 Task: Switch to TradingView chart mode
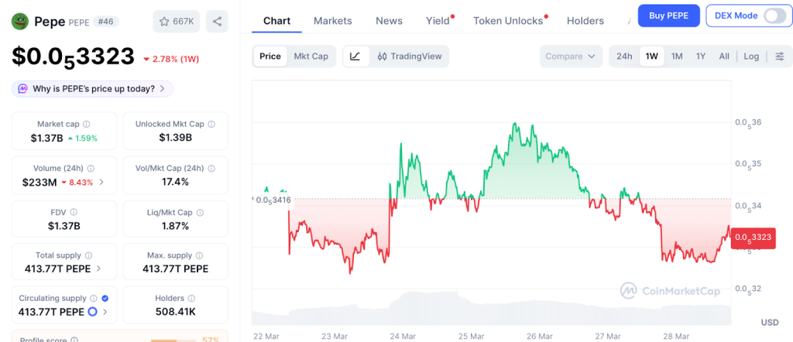click(x=409, y=56)
